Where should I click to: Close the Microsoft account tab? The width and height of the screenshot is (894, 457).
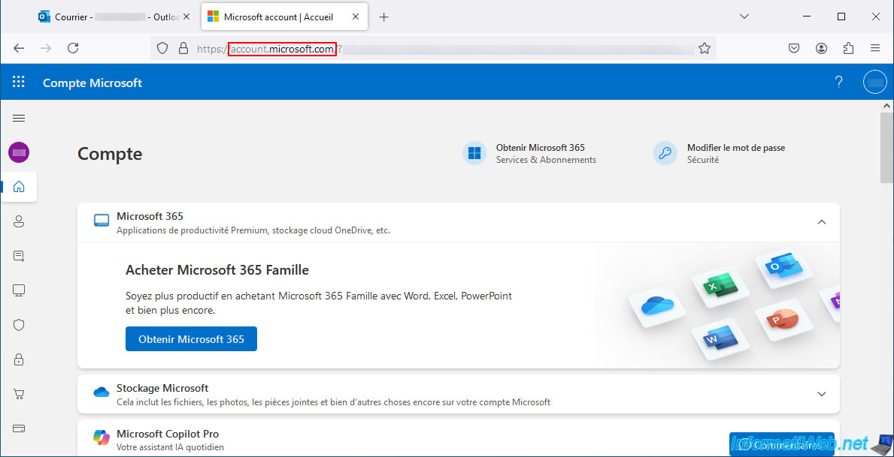coord(356,17)
